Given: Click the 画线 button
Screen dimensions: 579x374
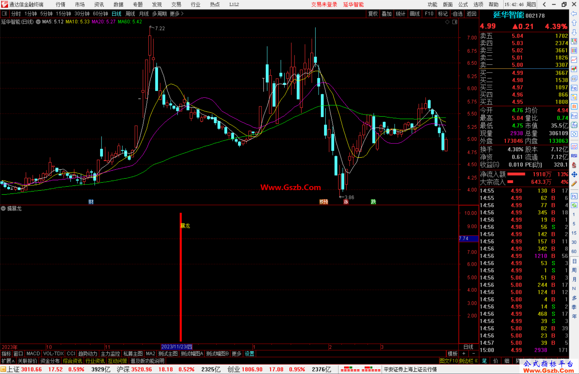Looking at the screenshot, I should (x=415, y=14).
